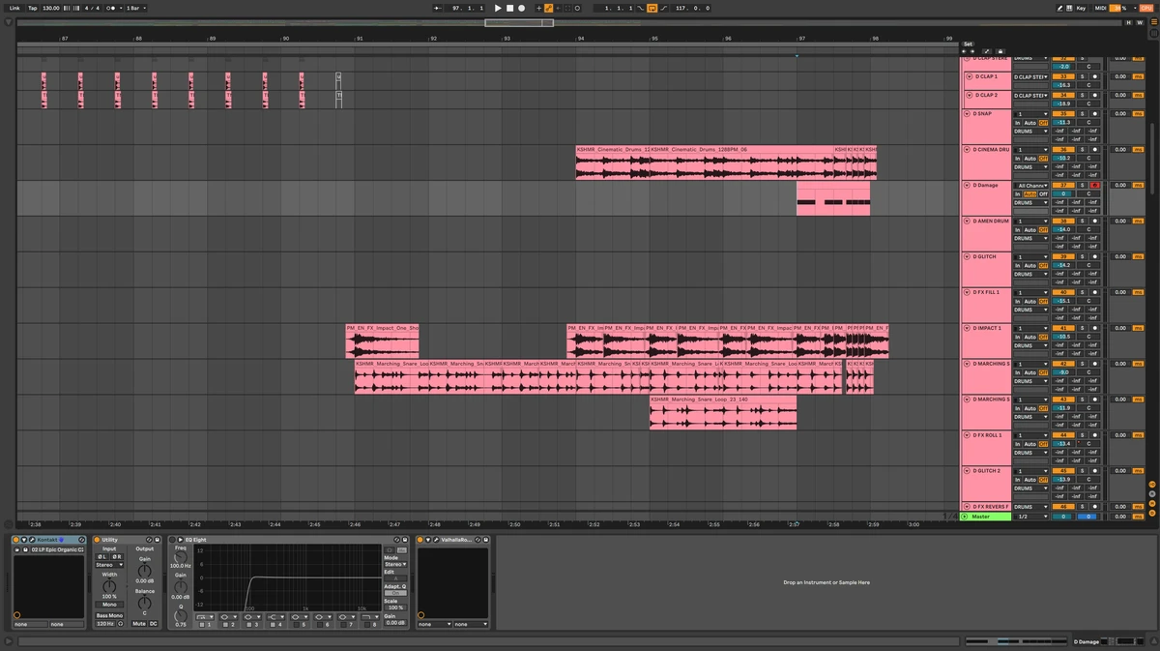Open Utility input Stereo dropdown
The width and height of the screenshot is (1160, 651).
(x=109, y=565)
